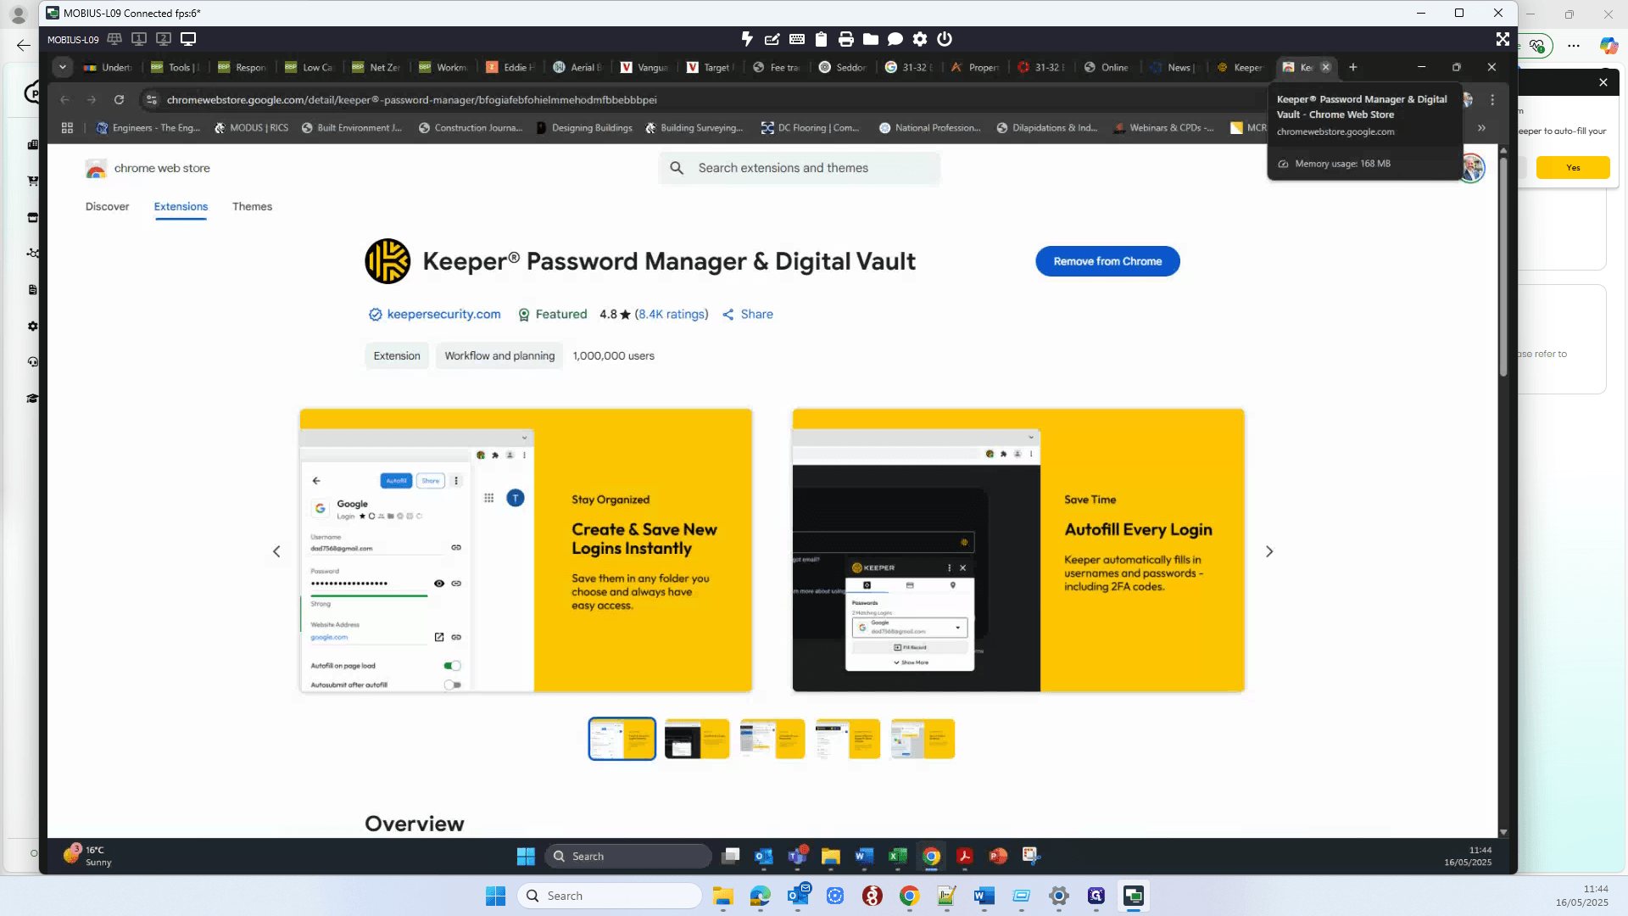
Task: Open the 16°C Sunny weather widget
Action: [x=87, y=856]
